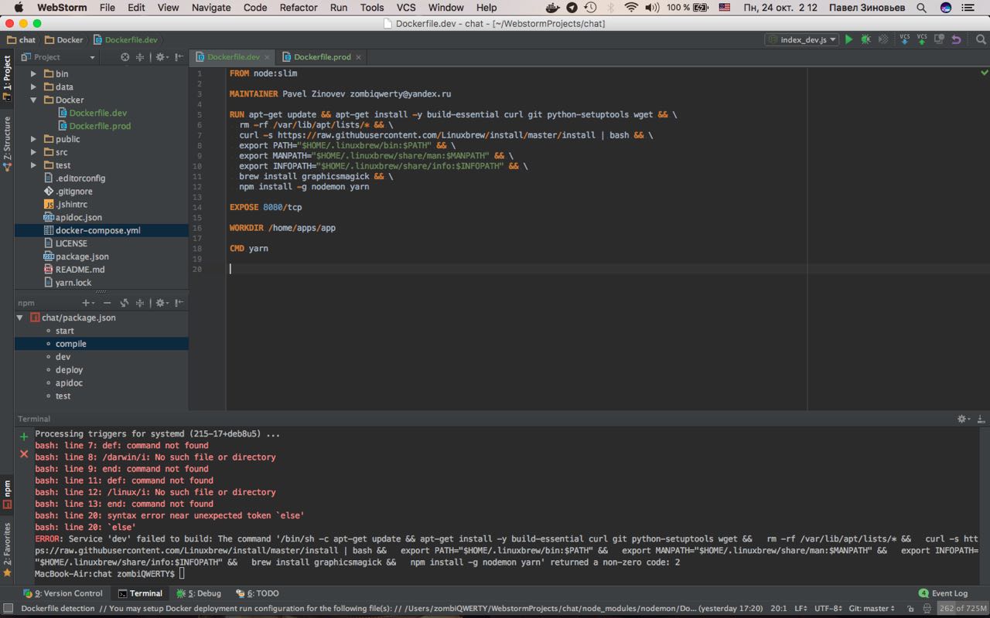This screenshot has width=990, height=618.
Task: Open the Refactor menu
Action: pos(298,8)
